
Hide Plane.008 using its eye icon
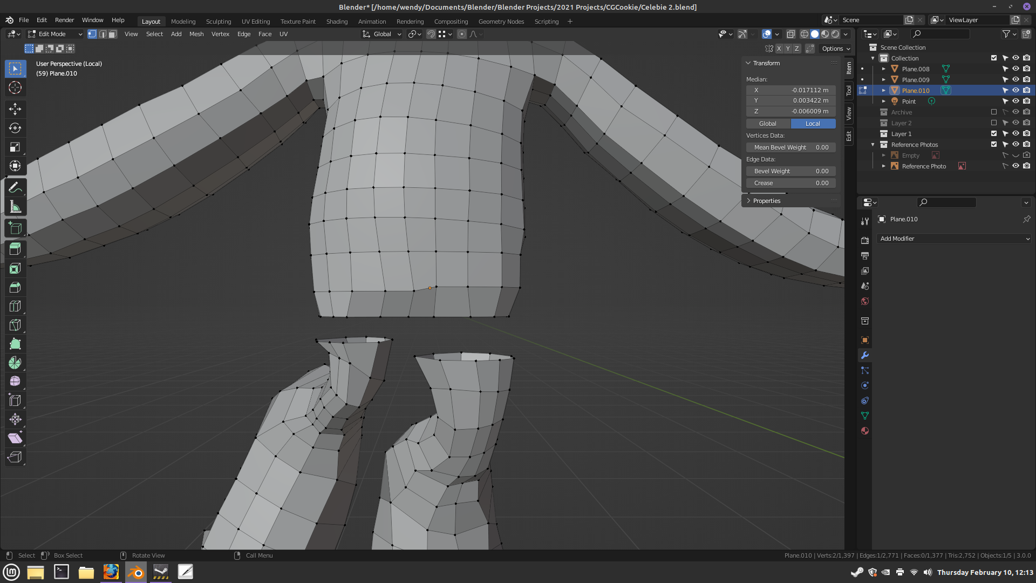1015,69
